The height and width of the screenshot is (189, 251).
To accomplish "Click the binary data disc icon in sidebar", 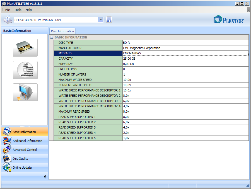I will point(25,70).
